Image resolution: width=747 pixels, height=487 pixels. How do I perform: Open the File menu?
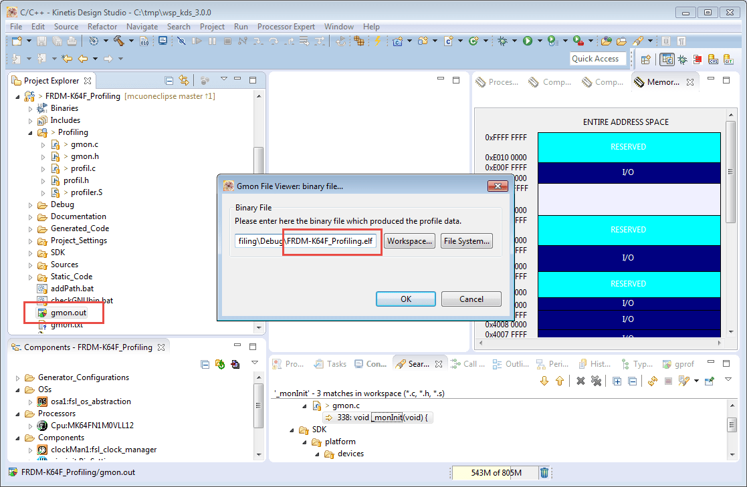16,27
